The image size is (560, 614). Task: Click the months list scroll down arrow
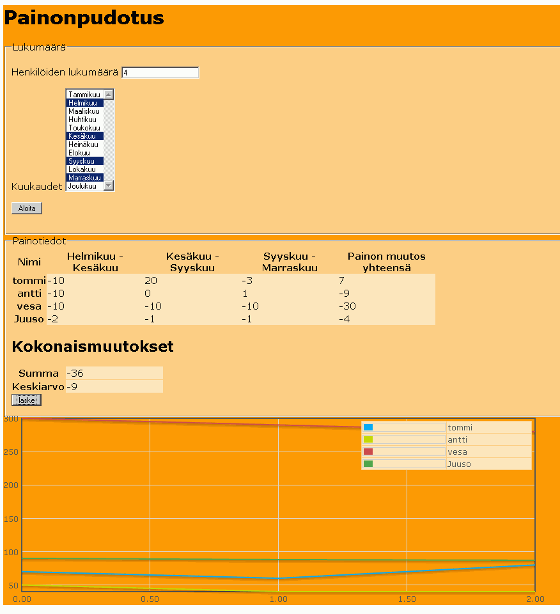109,185
